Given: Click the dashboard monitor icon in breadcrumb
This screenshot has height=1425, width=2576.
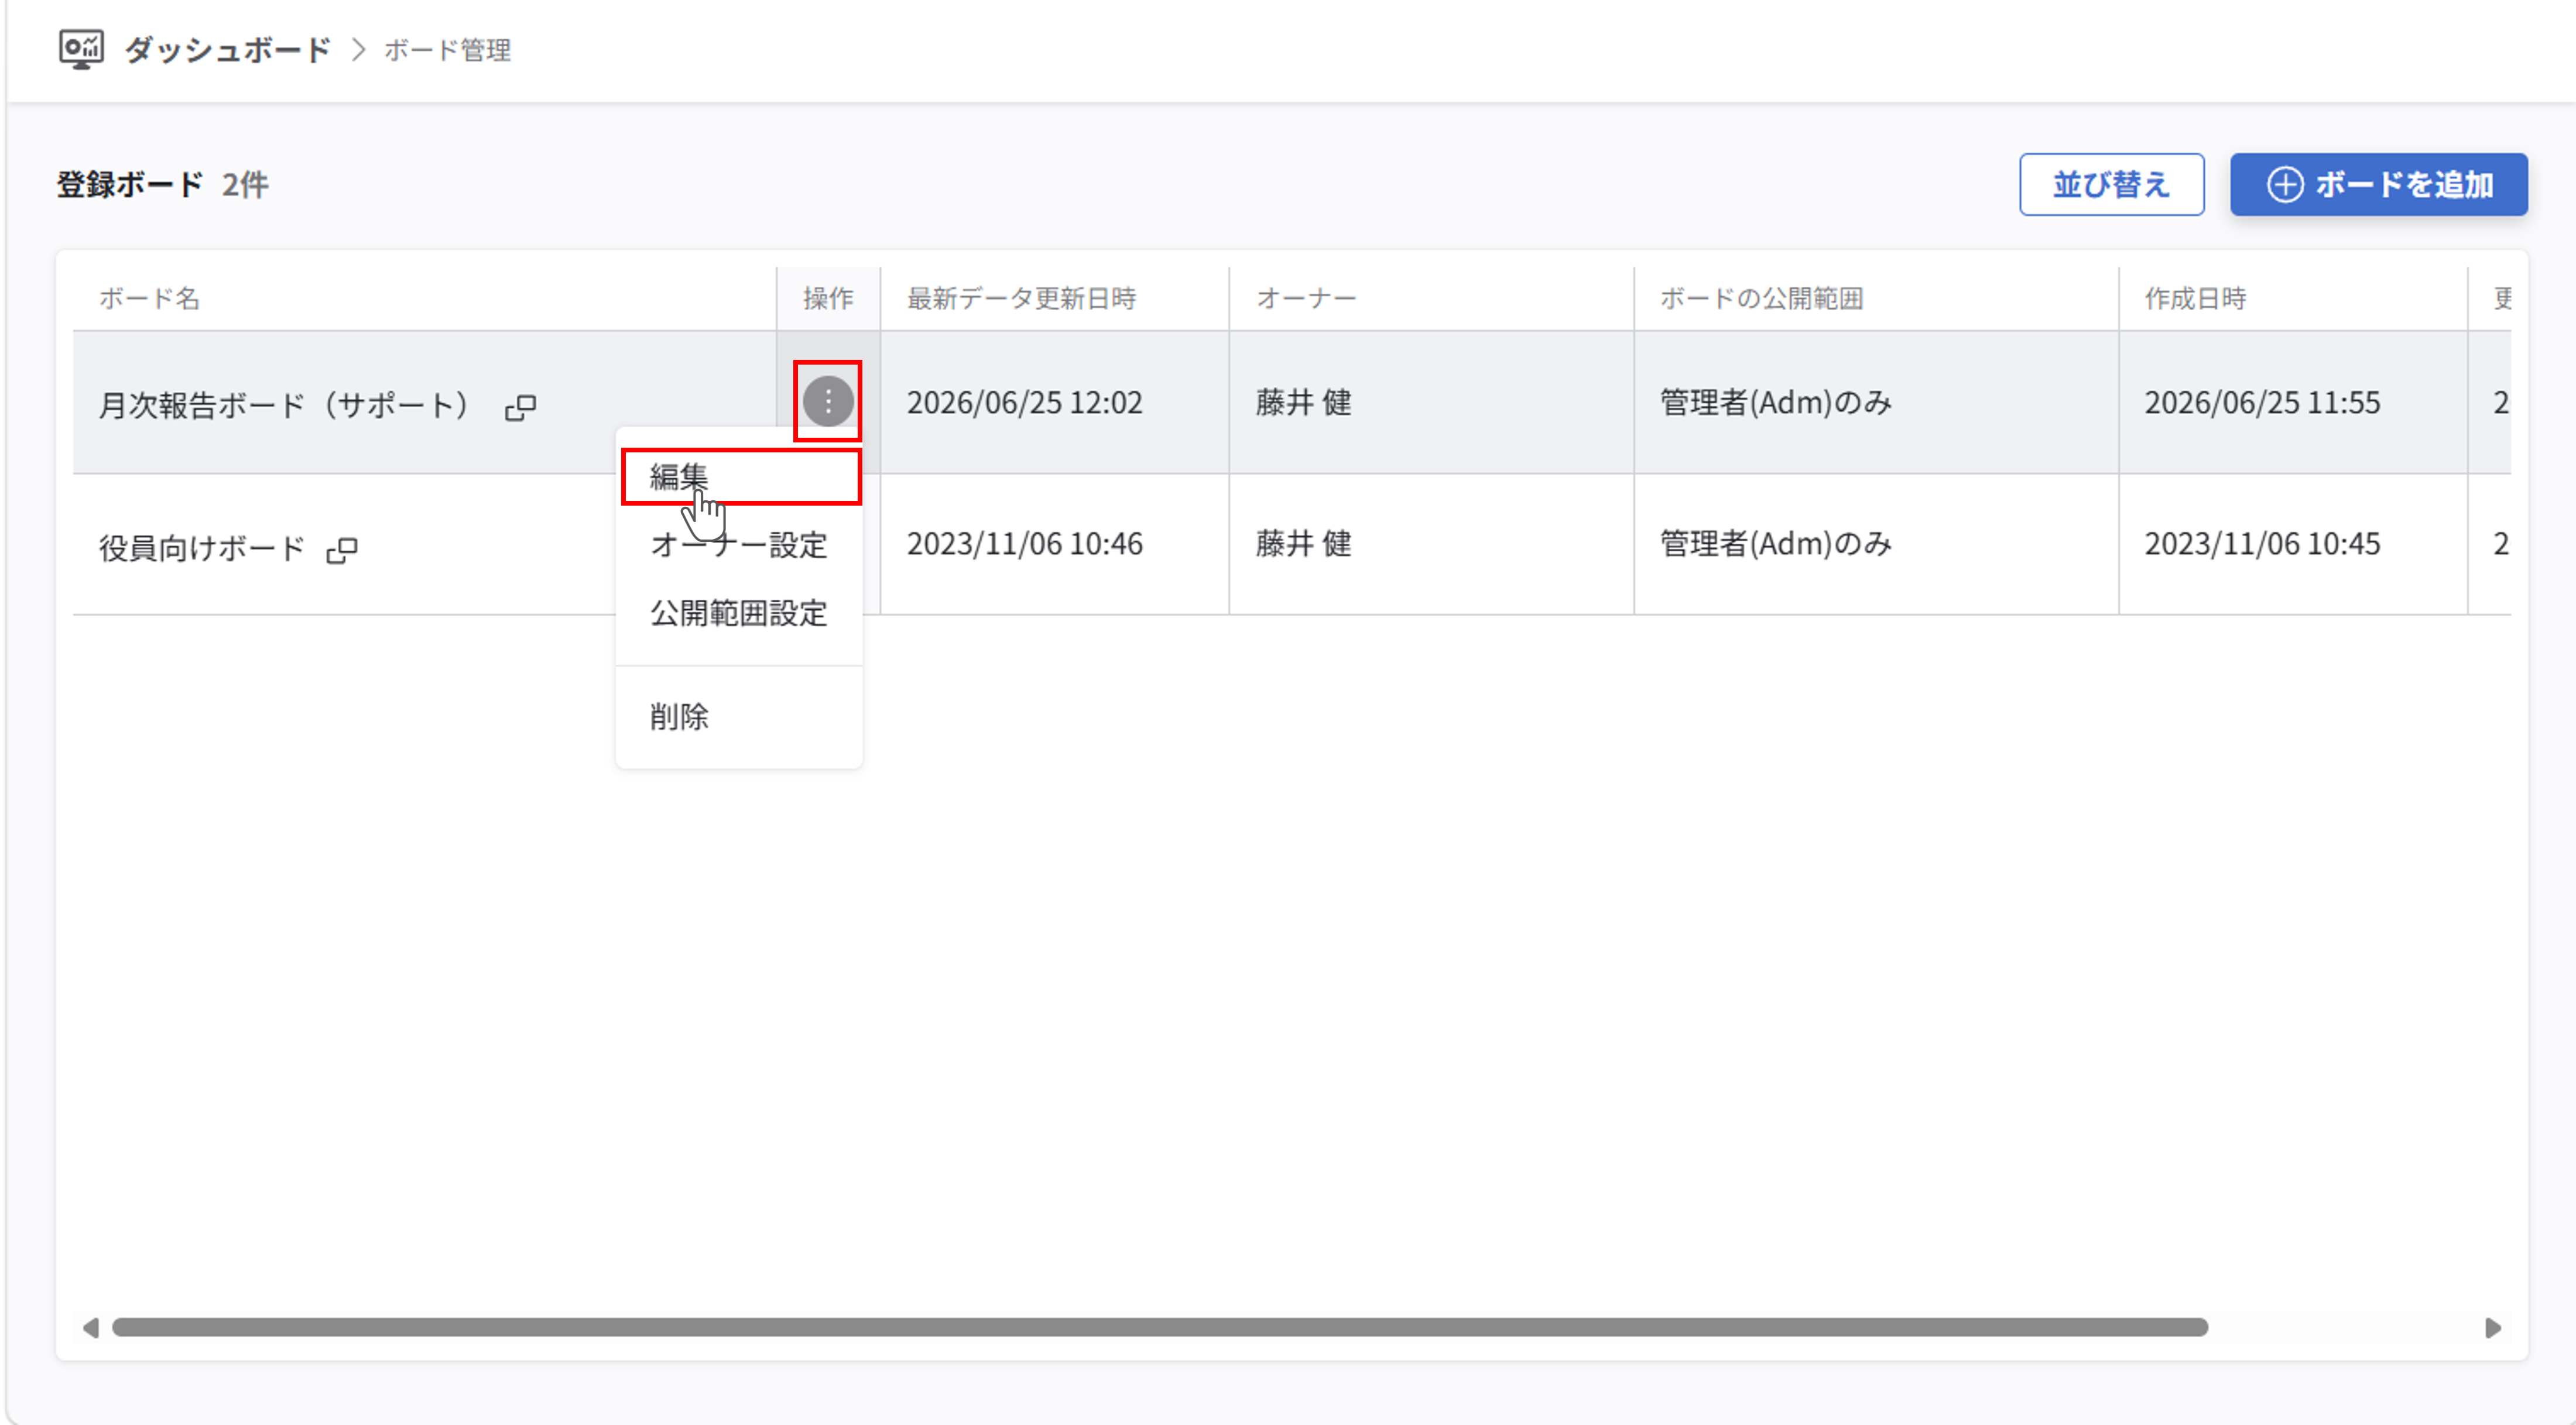Looking at the screenshot, I should (81, 49).
